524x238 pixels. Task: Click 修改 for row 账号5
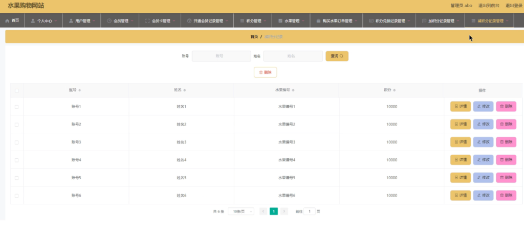click(483, 178)
